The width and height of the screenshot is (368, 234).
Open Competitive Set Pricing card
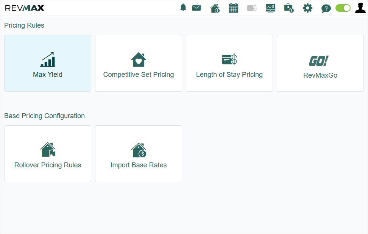(x=139, y=63)
